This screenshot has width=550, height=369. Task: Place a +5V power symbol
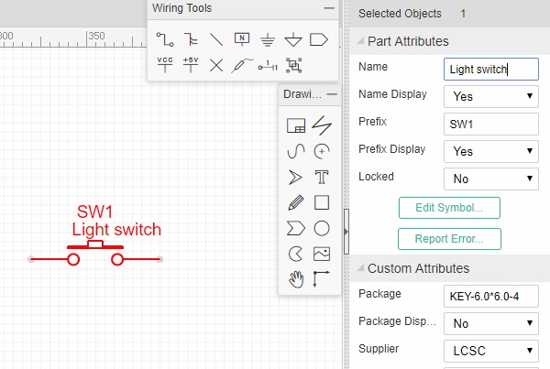click(x=190, y=64)
